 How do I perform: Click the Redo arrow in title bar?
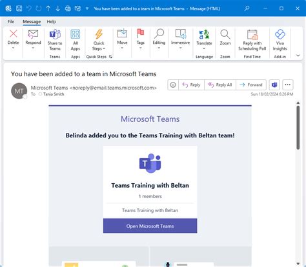(39, 8)
